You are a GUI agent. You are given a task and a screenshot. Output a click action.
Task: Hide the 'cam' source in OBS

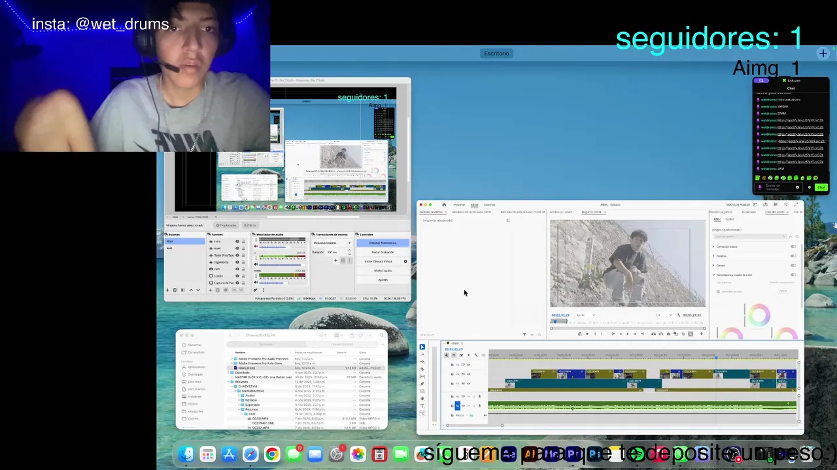tap(237, 269)
